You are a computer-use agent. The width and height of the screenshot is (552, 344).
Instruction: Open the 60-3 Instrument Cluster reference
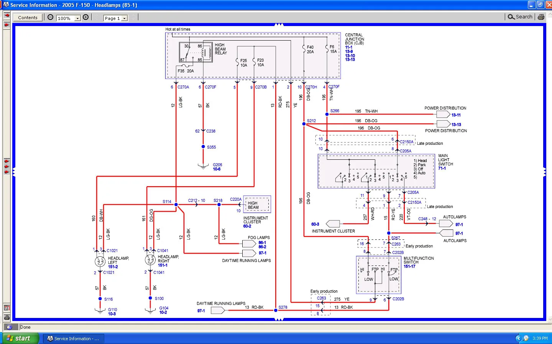[315, 224]
